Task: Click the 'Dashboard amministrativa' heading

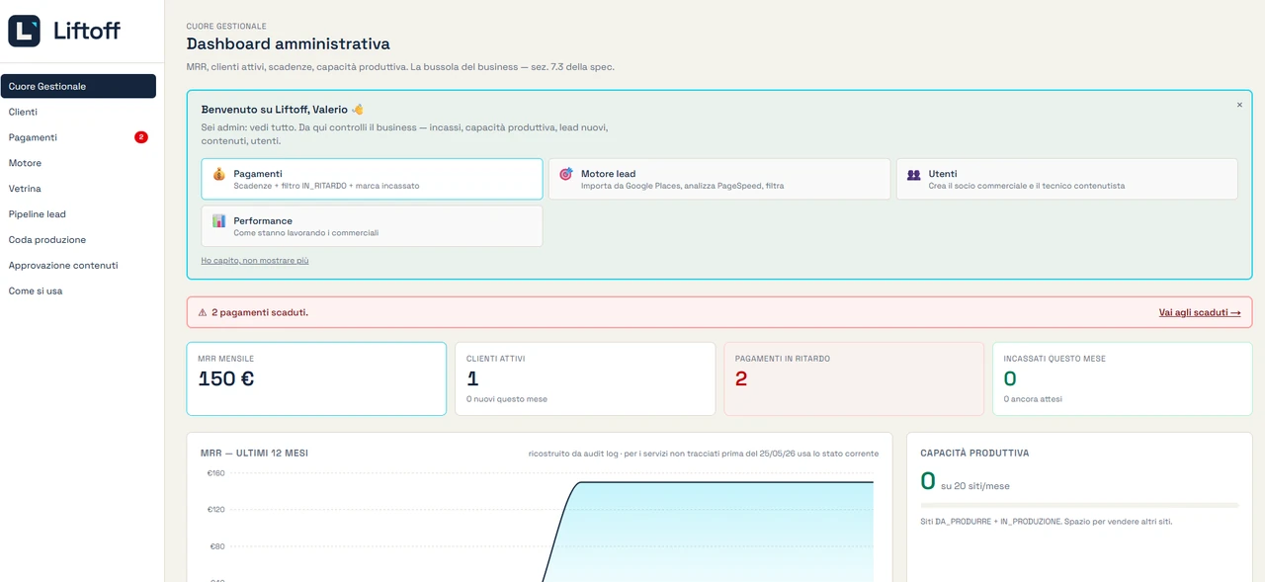Action: 289,44
